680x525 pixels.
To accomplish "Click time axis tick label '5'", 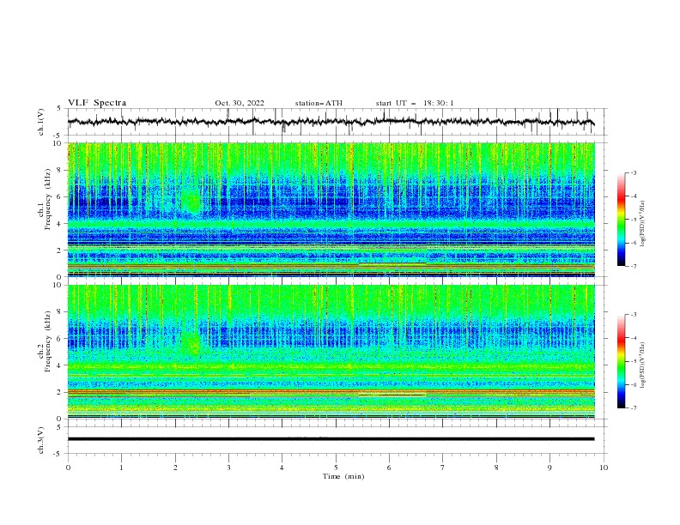I will (x=336, y=468).
